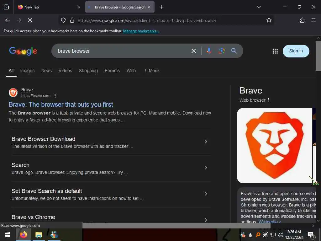Open the Google apps grid
This screenshot has height=241, width=321.
coord(275,51)
